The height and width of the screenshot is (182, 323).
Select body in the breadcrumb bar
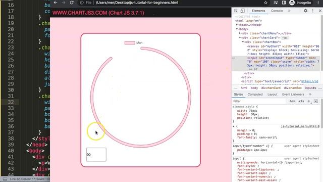pyautogui.click(x=254, y=88)
